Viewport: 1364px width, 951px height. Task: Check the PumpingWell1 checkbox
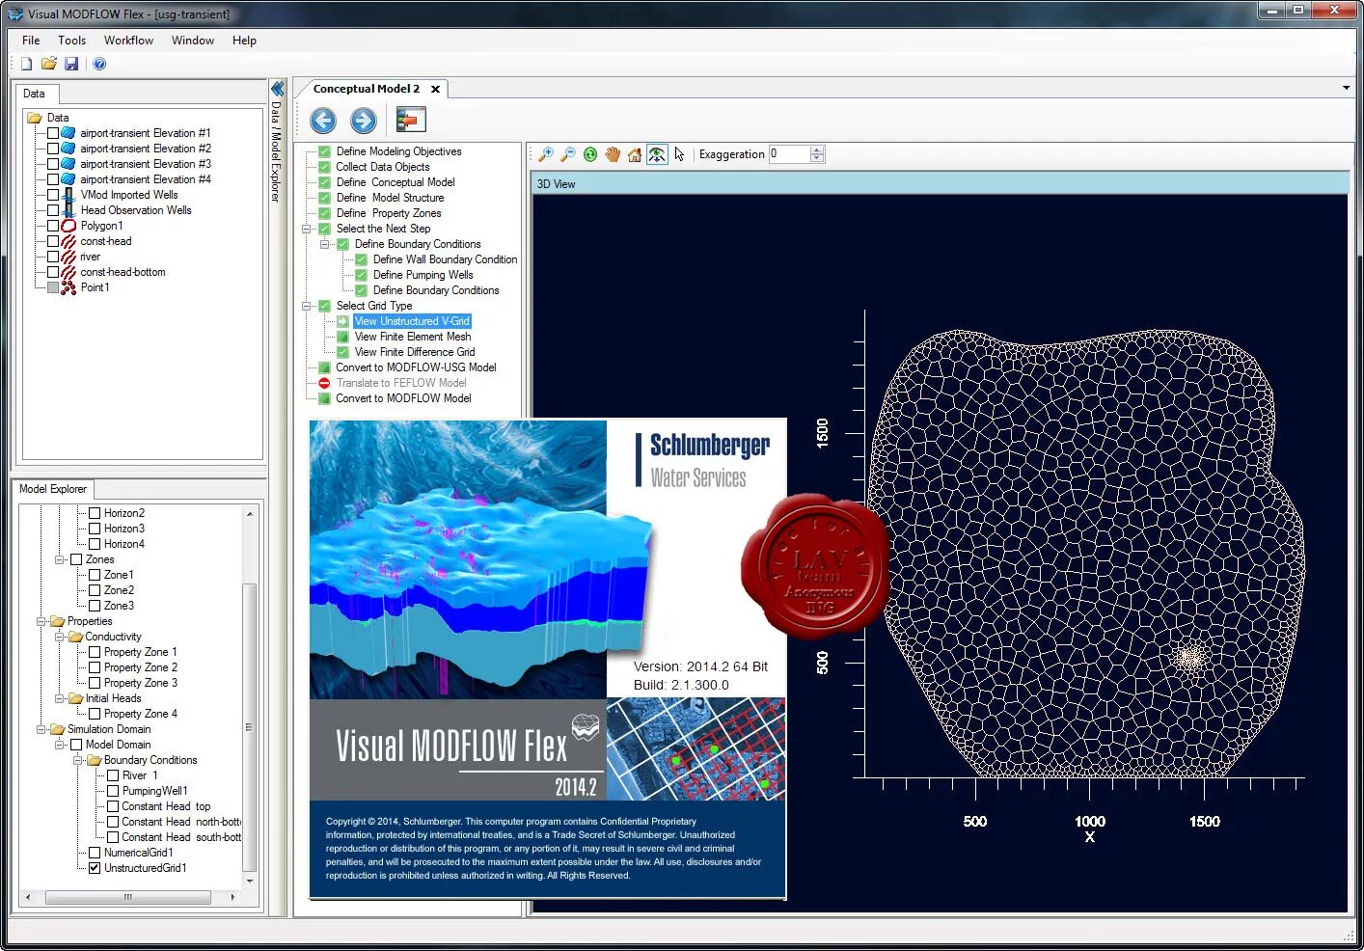(113, 791)
